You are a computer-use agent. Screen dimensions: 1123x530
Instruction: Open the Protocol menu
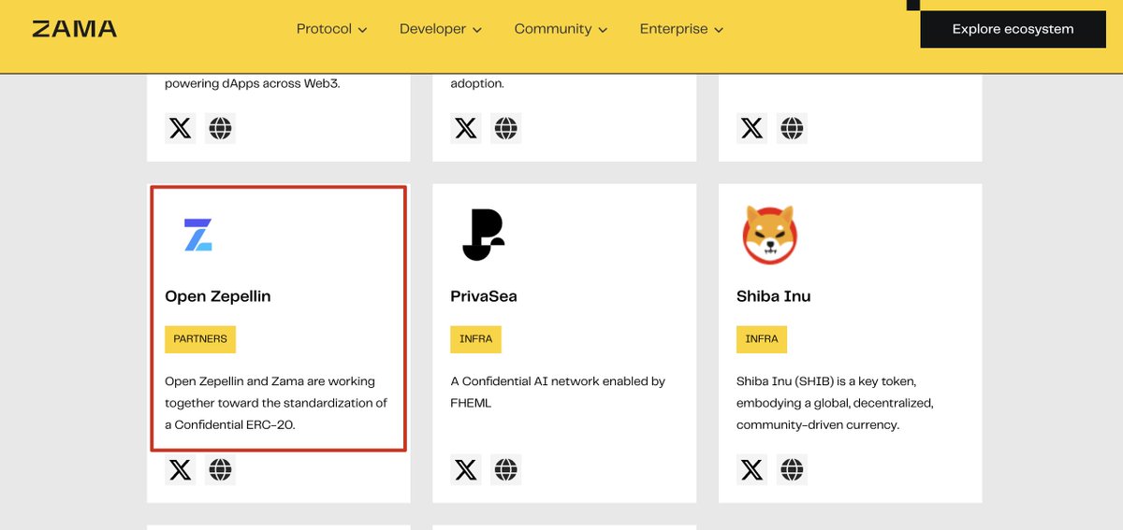coord(331,29)
